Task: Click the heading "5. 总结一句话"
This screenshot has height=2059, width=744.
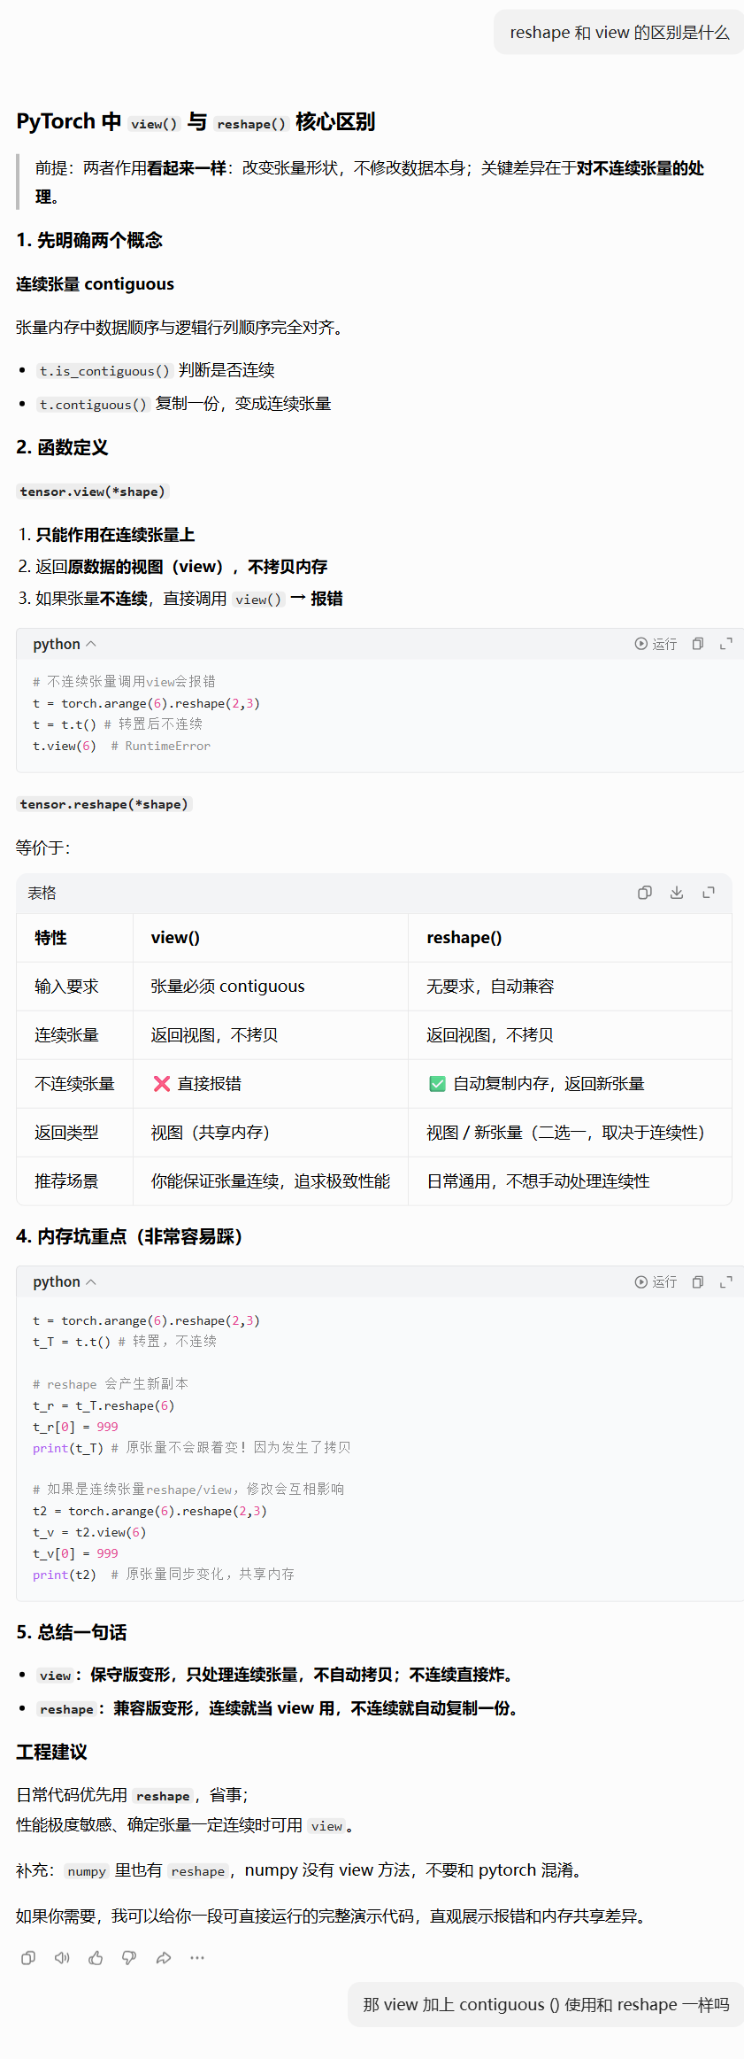Action: click(x=72, y=1632)
